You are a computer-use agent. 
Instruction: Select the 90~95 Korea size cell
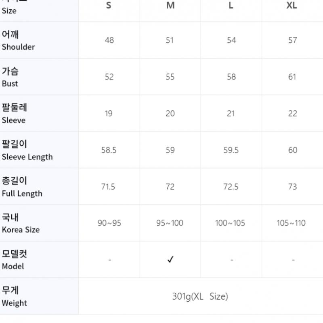(109, 223)
